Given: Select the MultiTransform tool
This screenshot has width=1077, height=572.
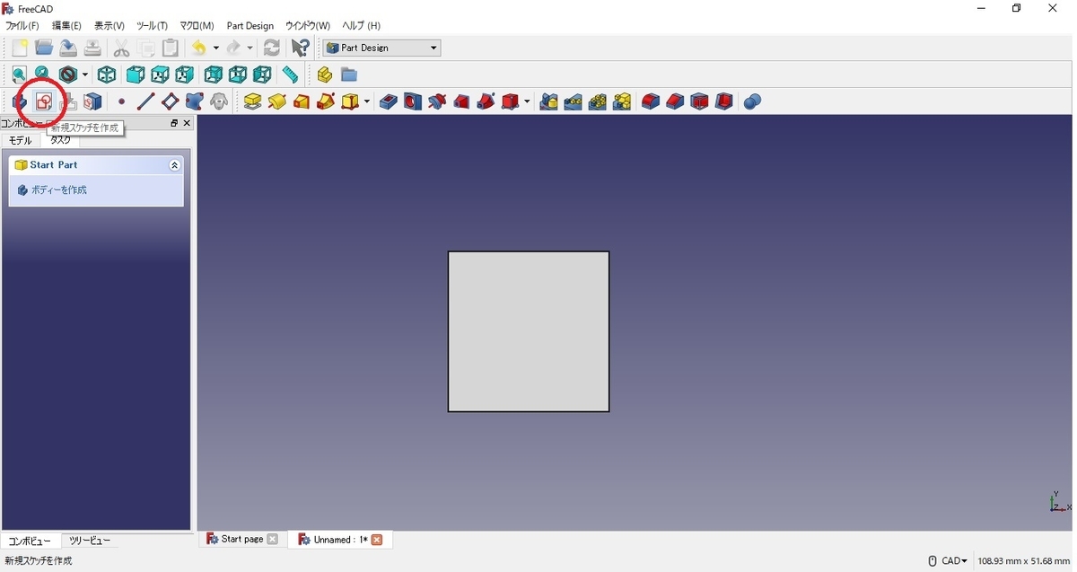Looking at the screenshot, I should (622, 101).
